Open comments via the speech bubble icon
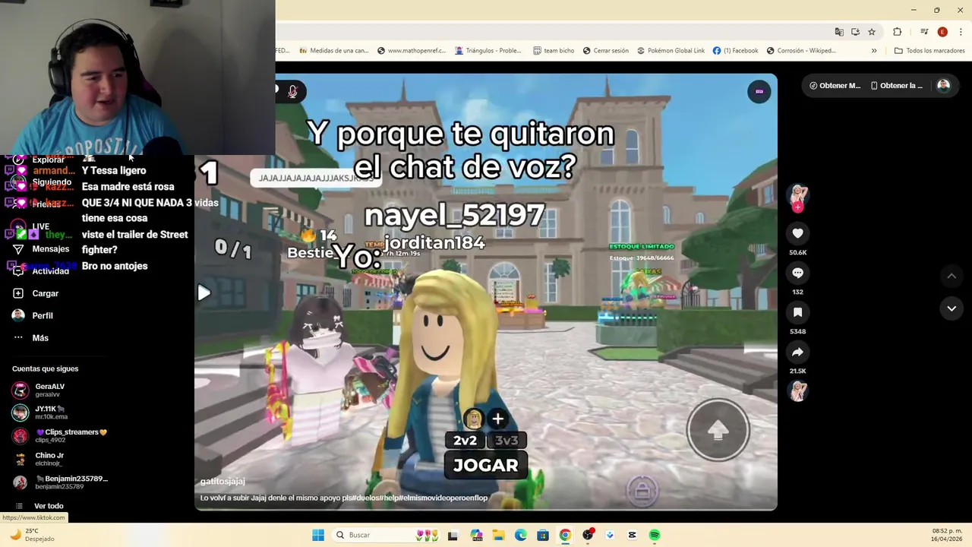 (x=797, y=273)
